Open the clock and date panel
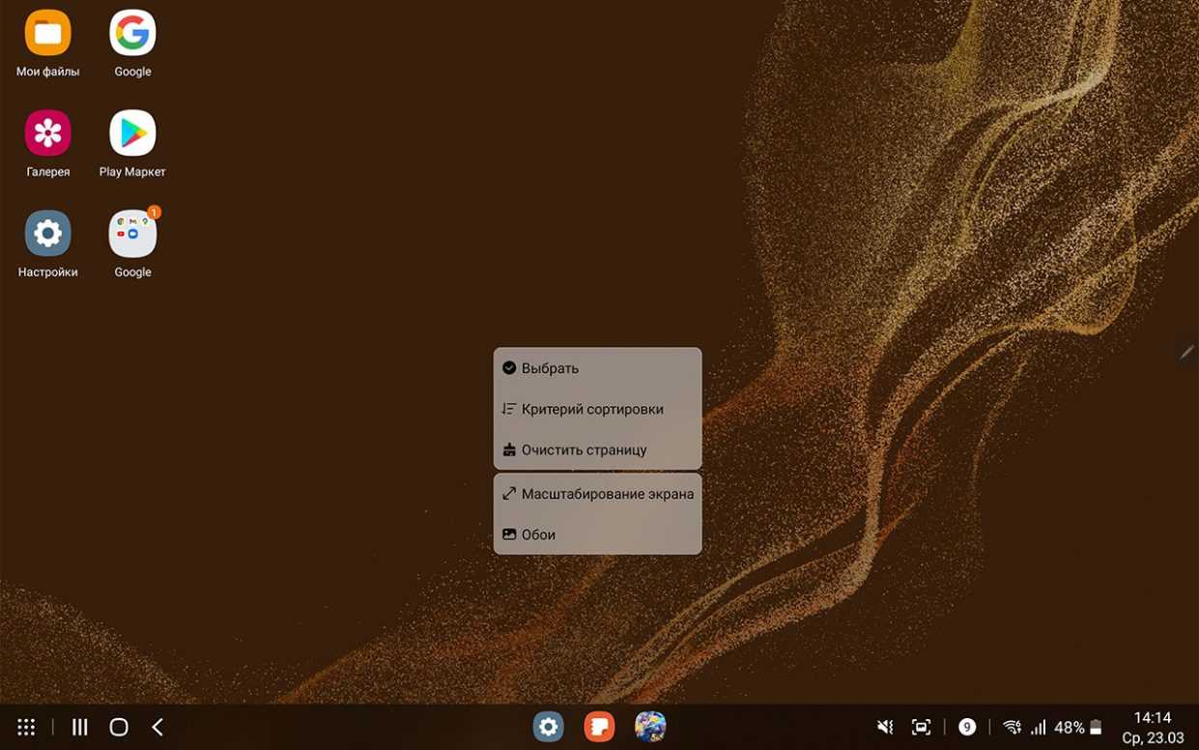The height and width of the screenshot is (750, 1199). click(x=1153, y=728)
